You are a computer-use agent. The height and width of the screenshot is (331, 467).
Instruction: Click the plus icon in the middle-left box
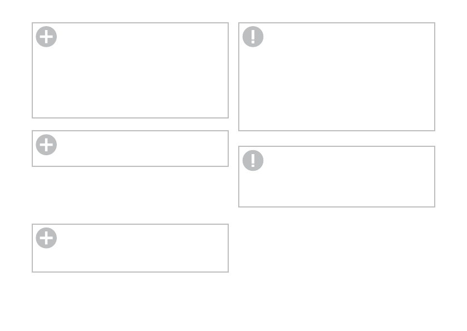tap(46, 145)
